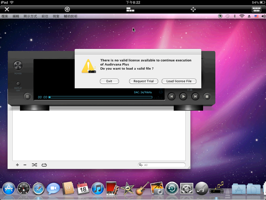
Task: Toggle repeat in the playlist window
Action: 44,165
